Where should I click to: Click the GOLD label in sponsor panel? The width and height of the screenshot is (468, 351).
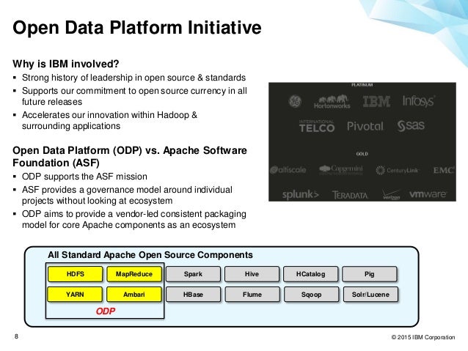coord(362,154)
